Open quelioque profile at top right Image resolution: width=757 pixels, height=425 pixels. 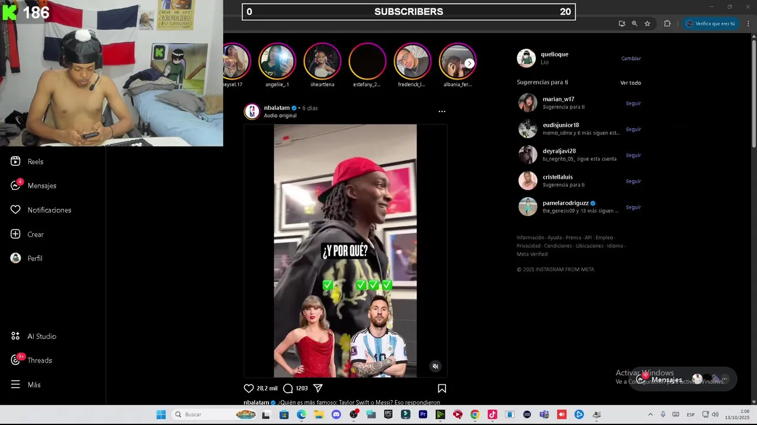click(x=554, y=54)
